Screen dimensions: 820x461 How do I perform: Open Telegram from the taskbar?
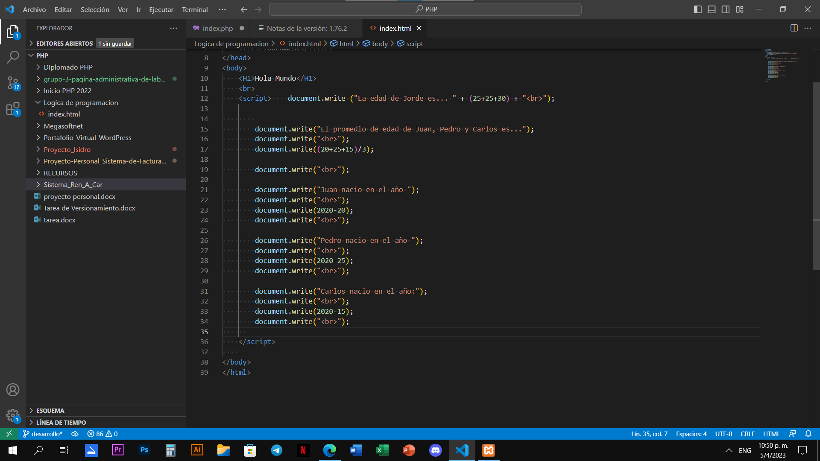tap(277, 450)
